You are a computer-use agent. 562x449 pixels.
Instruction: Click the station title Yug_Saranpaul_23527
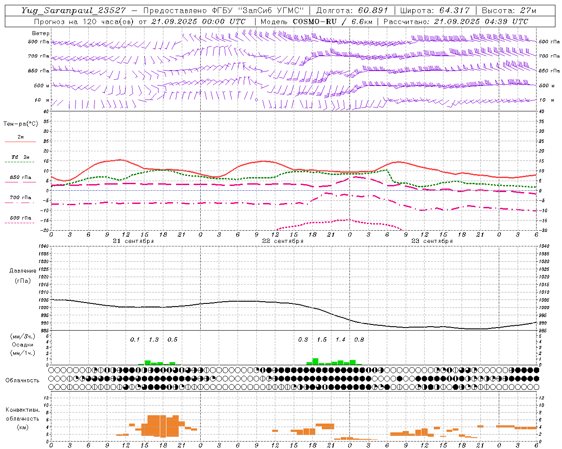click(74, 11)
